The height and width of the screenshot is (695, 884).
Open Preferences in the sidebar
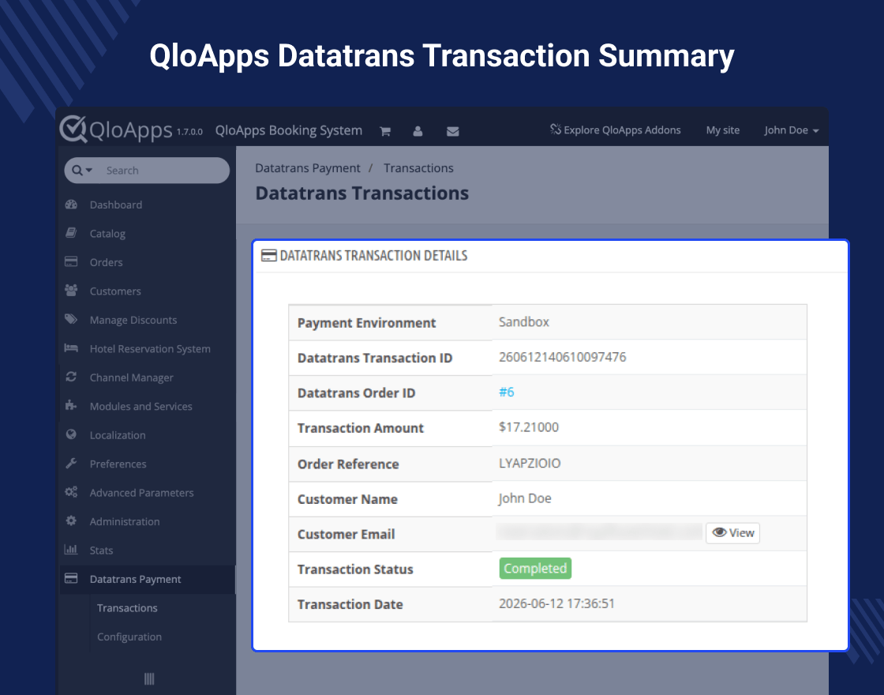[x=118, y=464]
